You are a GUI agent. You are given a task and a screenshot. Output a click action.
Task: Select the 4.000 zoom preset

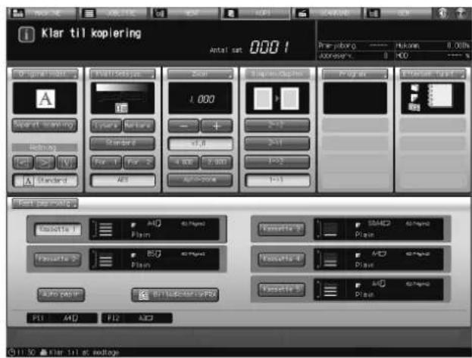(183, 163)
